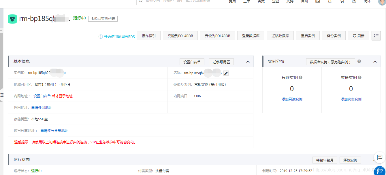386x175 pixels.
Task: Select the 内网端口 value 3306
Action: tap(197, 96)
